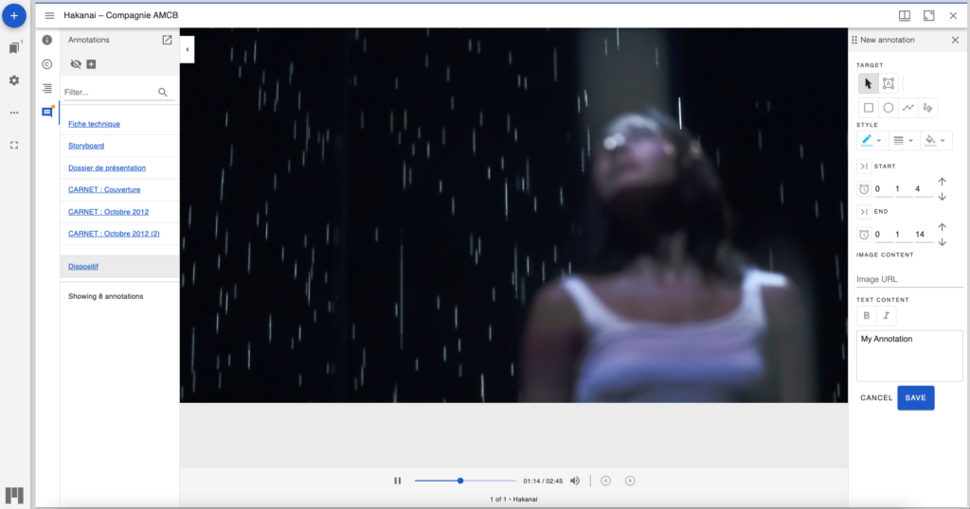Viewport: 970px width, 509px height.
Task: Cancel the new annotation
Action: tap(876, 397)
